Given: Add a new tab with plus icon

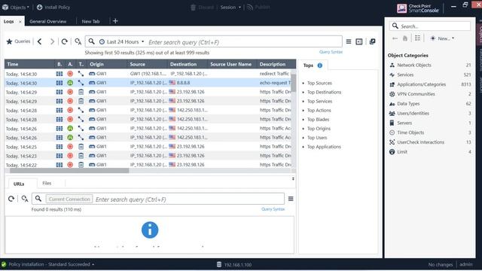Looking at the screenshot, I should 115,21.
